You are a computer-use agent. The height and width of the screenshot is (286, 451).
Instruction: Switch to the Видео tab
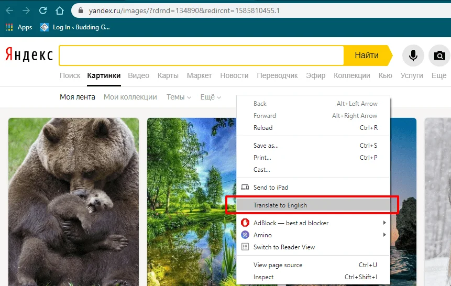138,75
